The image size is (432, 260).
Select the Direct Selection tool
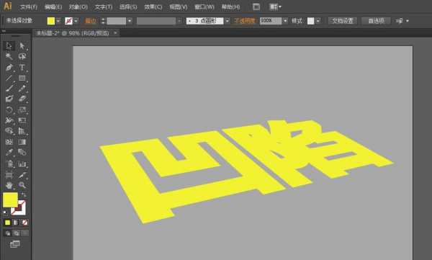22,46
